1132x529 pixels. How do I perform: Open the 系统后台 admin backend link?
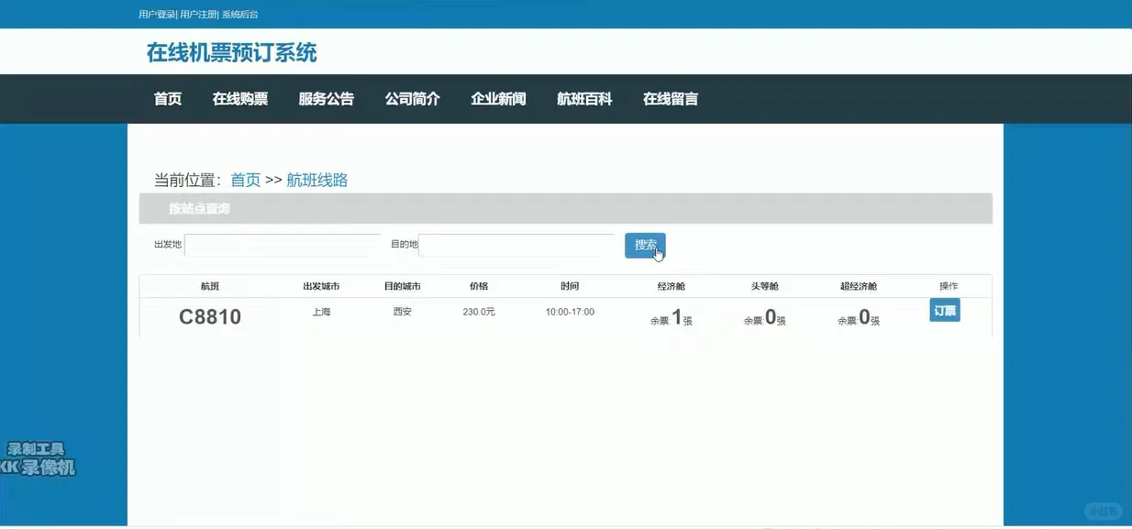pos(238,14)
